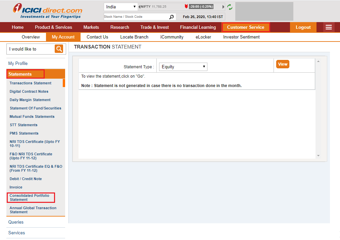
Task: Open the Product & Services menu
Action: tap(53, 27)
